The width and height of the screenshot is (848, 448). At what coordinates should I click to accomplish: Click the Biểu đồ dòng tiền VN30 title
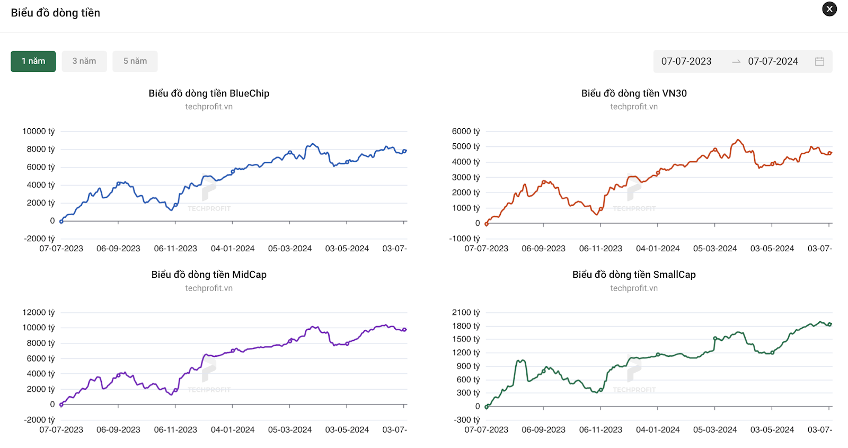[634, 93]
